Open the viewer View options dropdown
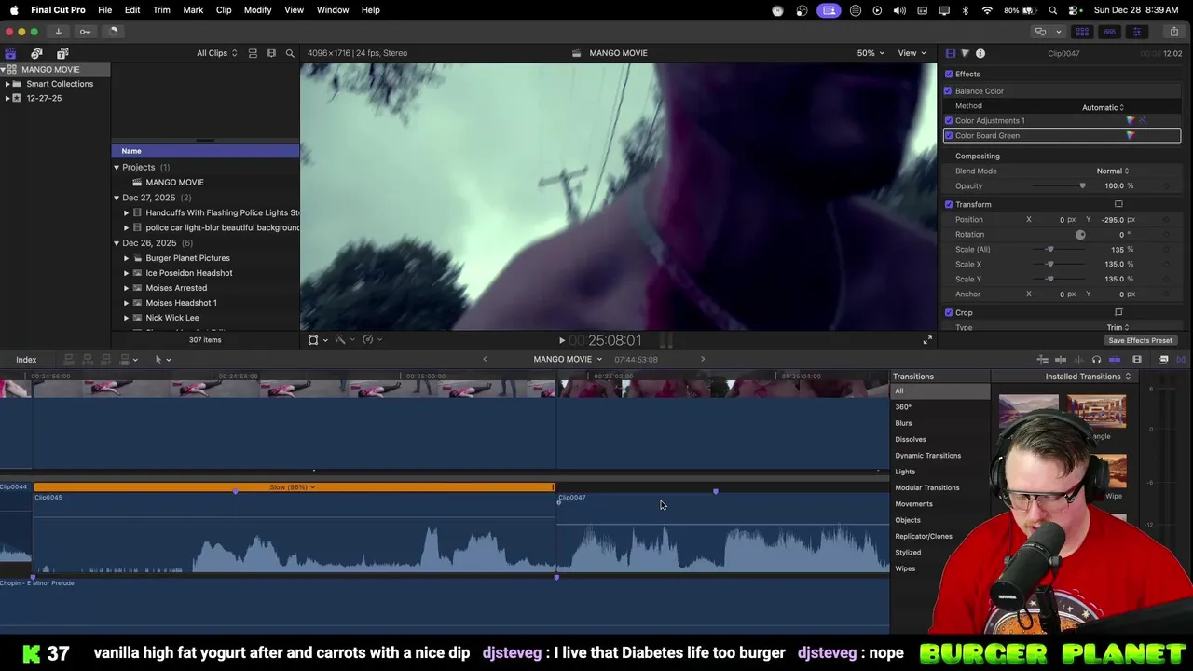1193x671 pixels. pos(912,53)
